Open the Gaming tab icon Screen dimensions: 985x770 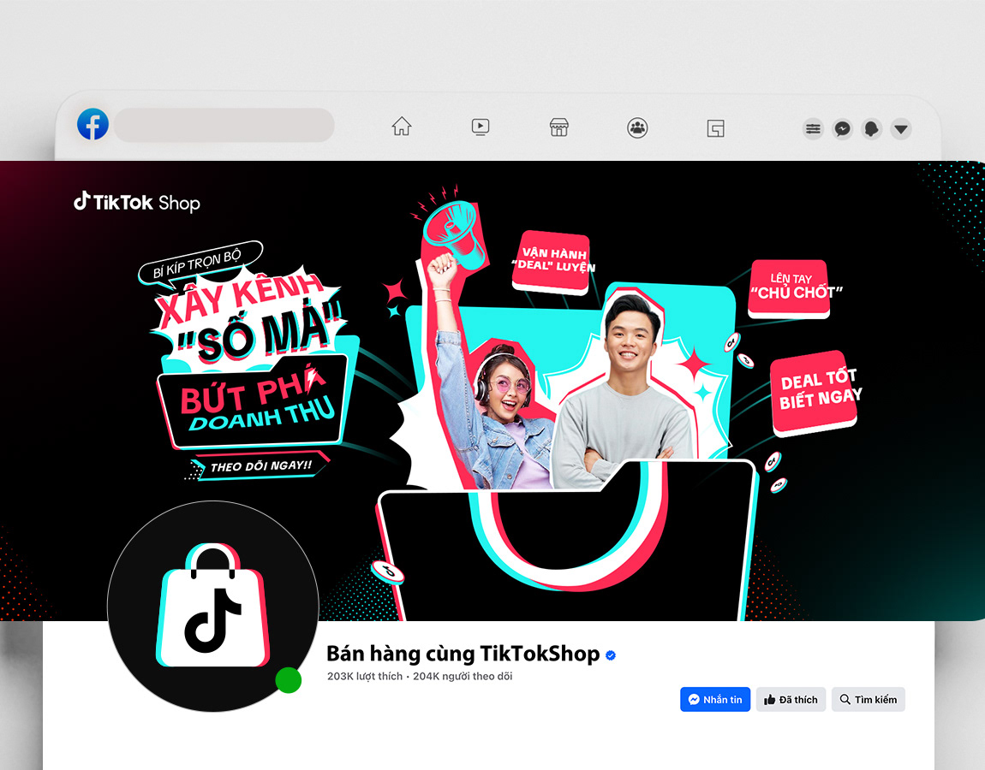coord(715,128)
